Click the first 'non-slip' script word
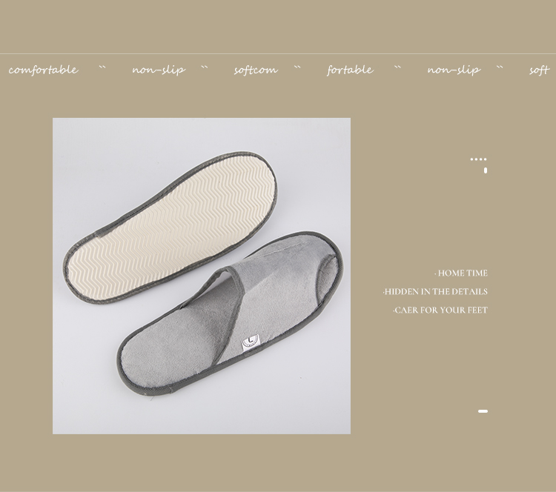556x492 pixels. point(159,70)
